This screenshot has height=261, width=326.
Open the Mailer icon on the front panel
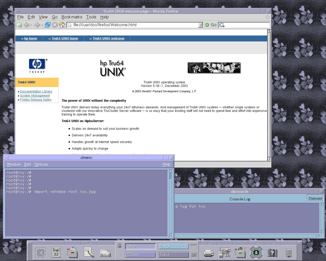[x=105, y=253]
